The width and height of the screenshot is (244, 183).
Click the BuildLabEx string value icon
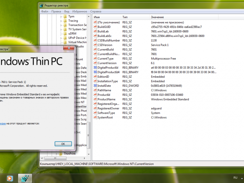95,36
